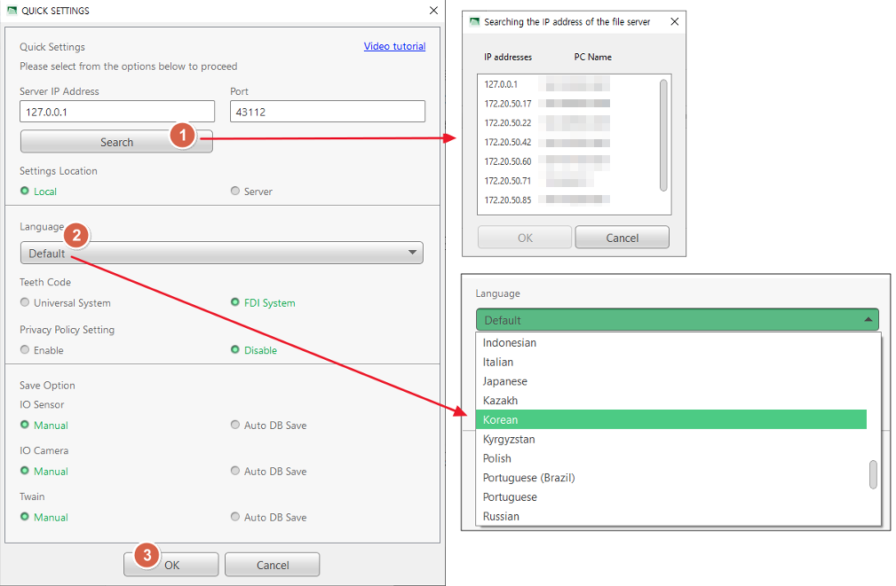The height and width of the screenshot is (586, 896).
Task: Set IO Camera to Auto DB Save
Action: 268,472
